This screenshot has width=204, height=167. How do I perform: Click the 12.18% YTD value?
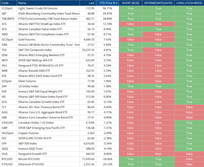[x=107, y=24]
